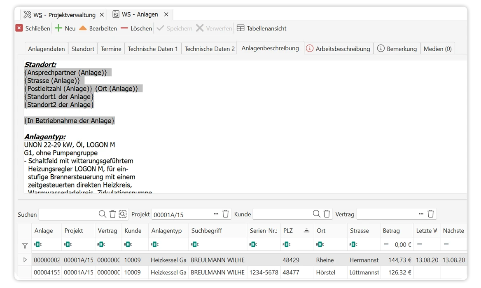Viewport: 481px width, 288px height.
Task: Open Projekt lookup via the ellipsis button
Action: [x=216, y=214]
